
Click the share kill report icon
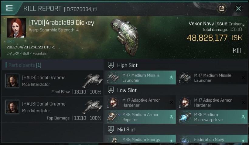click(222, 8)
